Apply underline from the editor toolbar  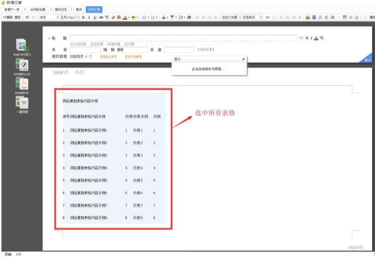[x=95, y=17]
